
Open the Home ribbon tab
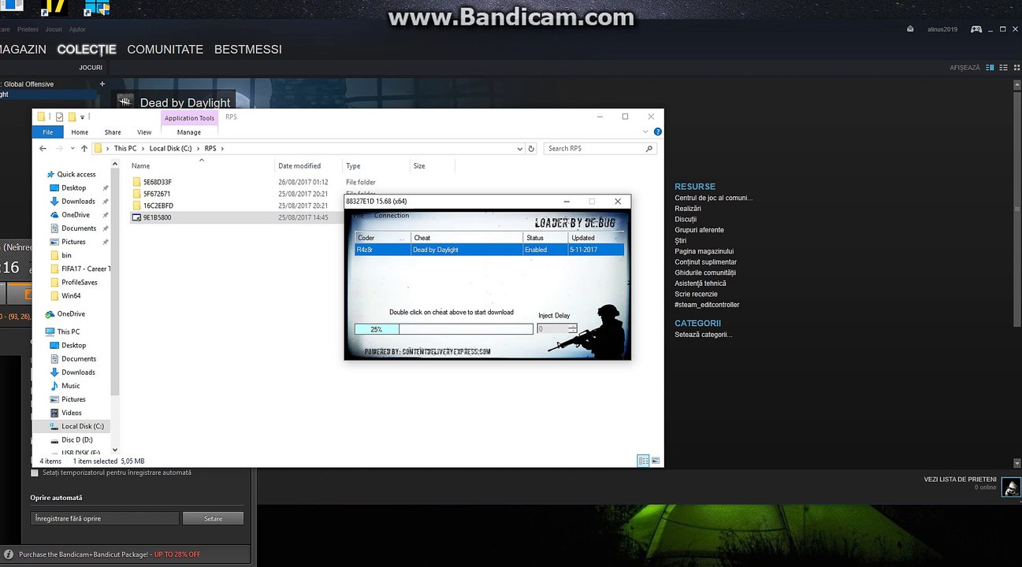tap(80, 132)
